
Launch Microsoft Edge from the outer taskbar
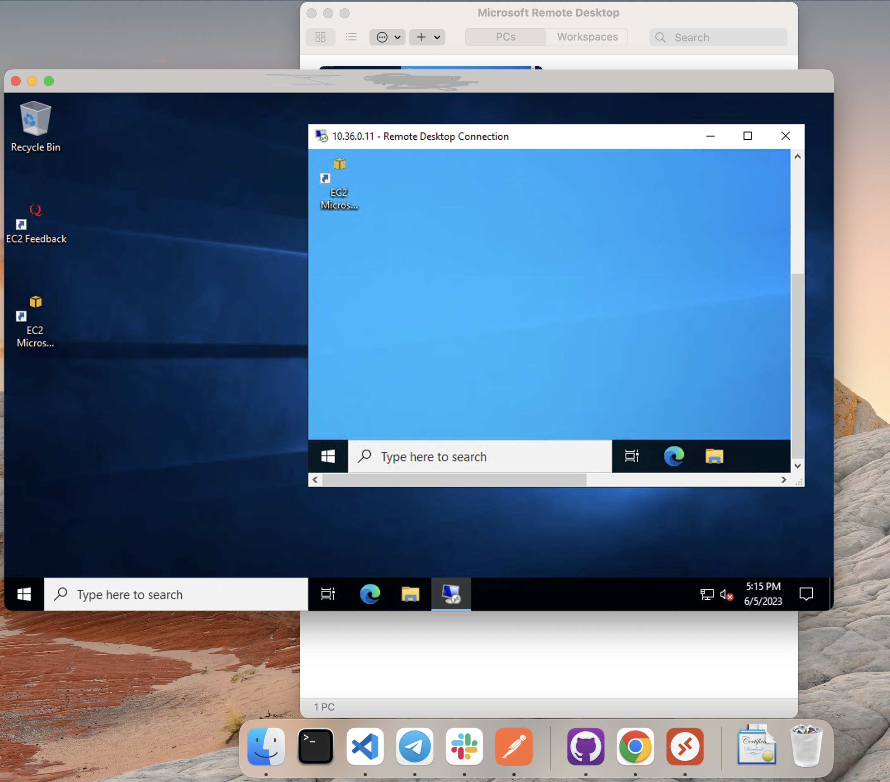click(370, 594)
